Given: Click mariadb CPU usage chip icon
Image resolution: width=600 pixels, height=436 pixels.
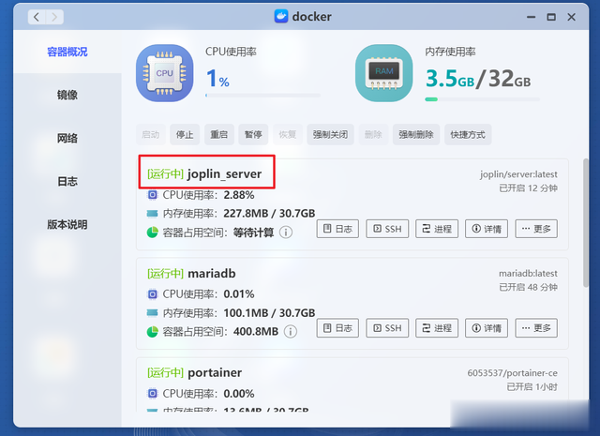Looking at the screenshot, I should pos(152,294).
